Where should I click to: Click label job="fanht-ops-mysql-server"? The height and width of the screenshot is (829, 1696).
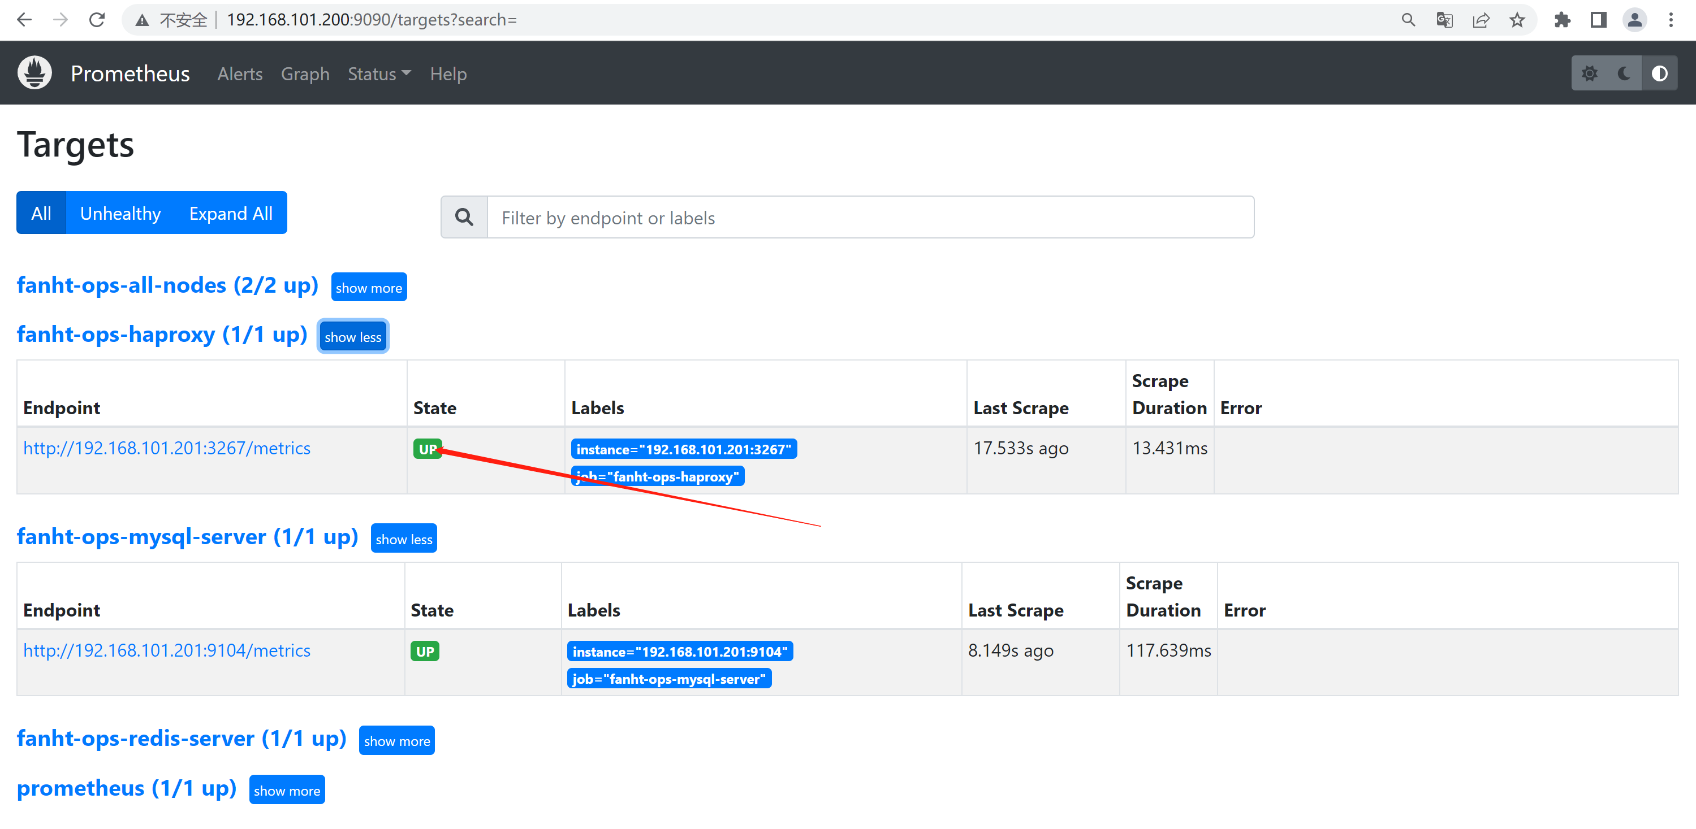(x=669, y=678)
